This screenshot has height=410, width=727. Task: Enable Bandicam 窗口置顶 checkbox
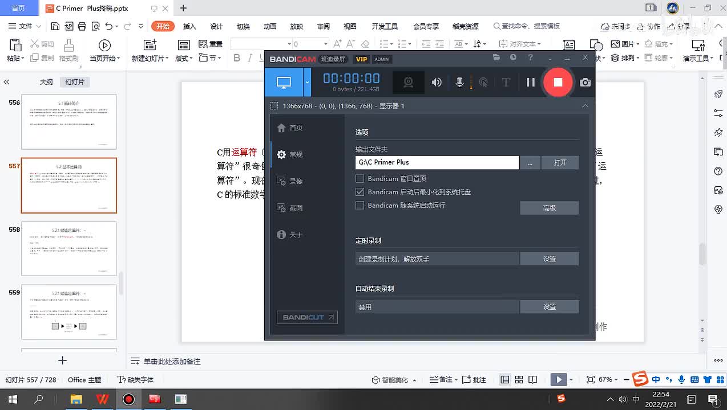tap(360, 178)
